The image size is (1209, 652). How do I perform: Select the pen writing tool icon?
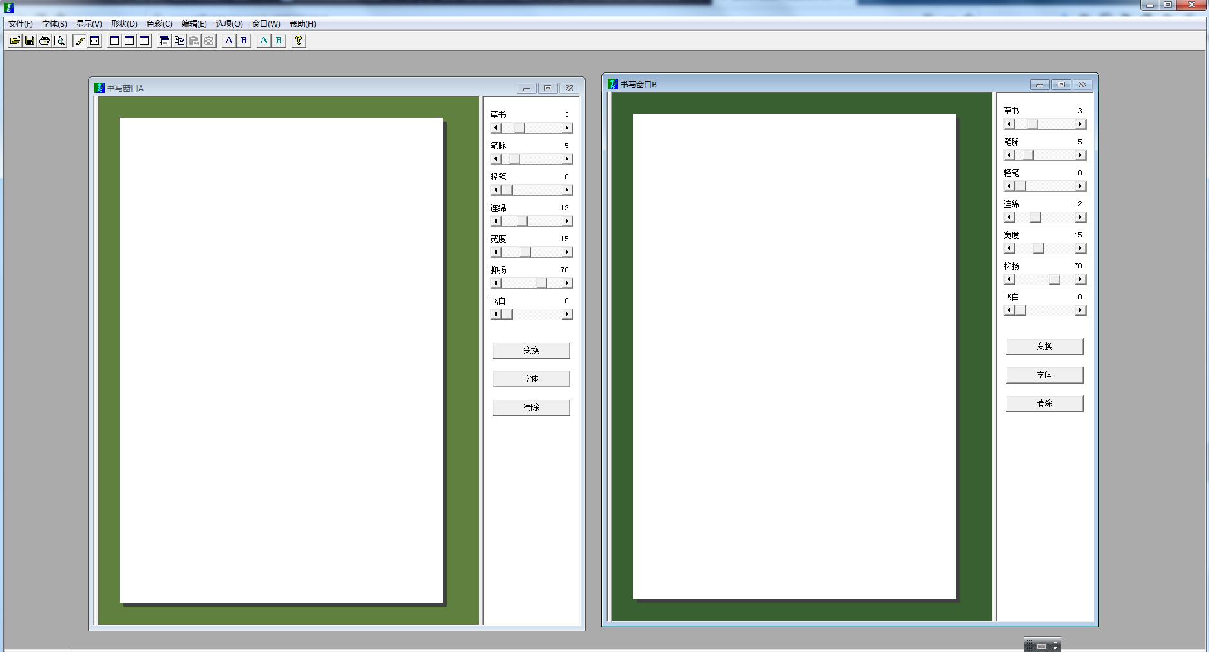pos(80,41)
